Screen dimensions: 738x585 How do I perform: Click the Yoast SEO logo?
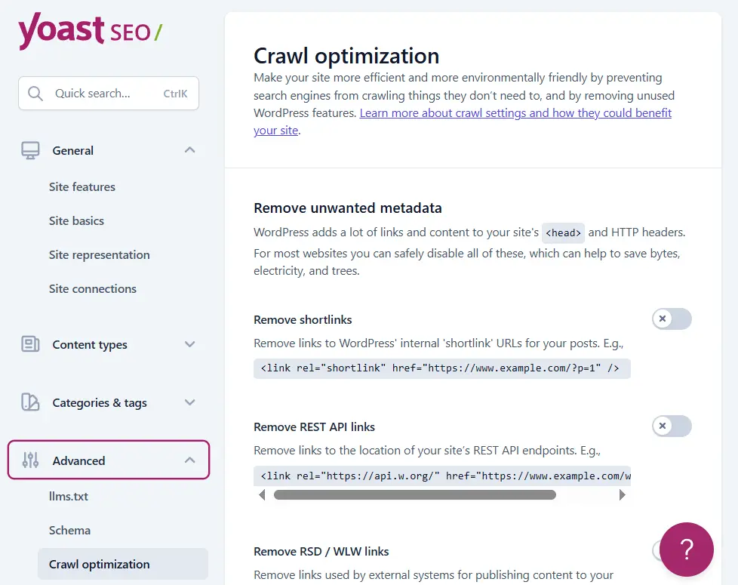pos(89,30)
